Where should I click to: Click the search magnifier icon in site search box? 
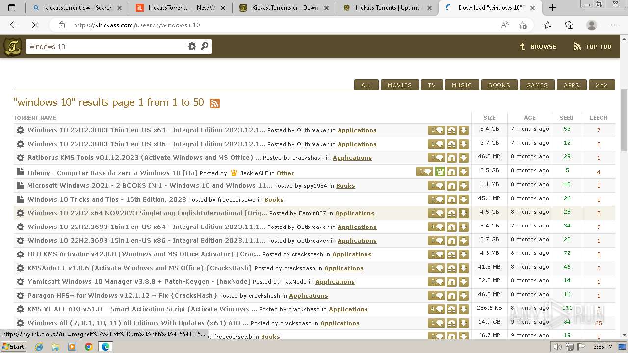pos(205,46)
